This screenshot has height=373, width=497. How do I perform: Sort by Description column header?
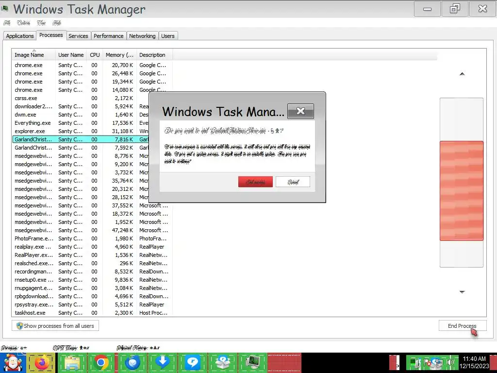[x=154, y=55]
